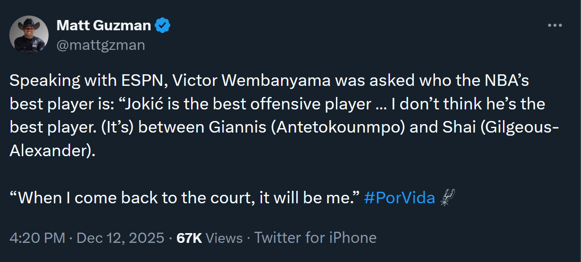Open the Twitter for iPhone source link
The width and height of the screenshot is (581, 262).
pyautogui.click(x=315, y=238)
